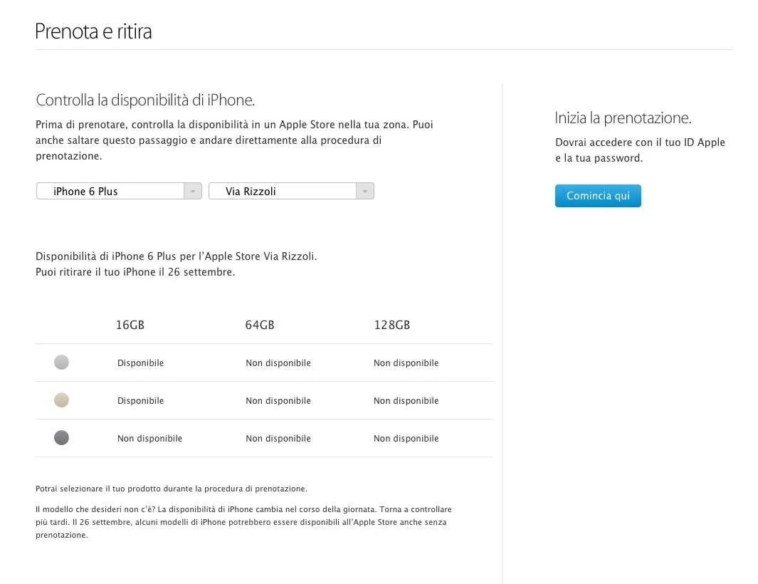
Task: Click gold 128GB Non disponibile cell
Action: point(406,401)
